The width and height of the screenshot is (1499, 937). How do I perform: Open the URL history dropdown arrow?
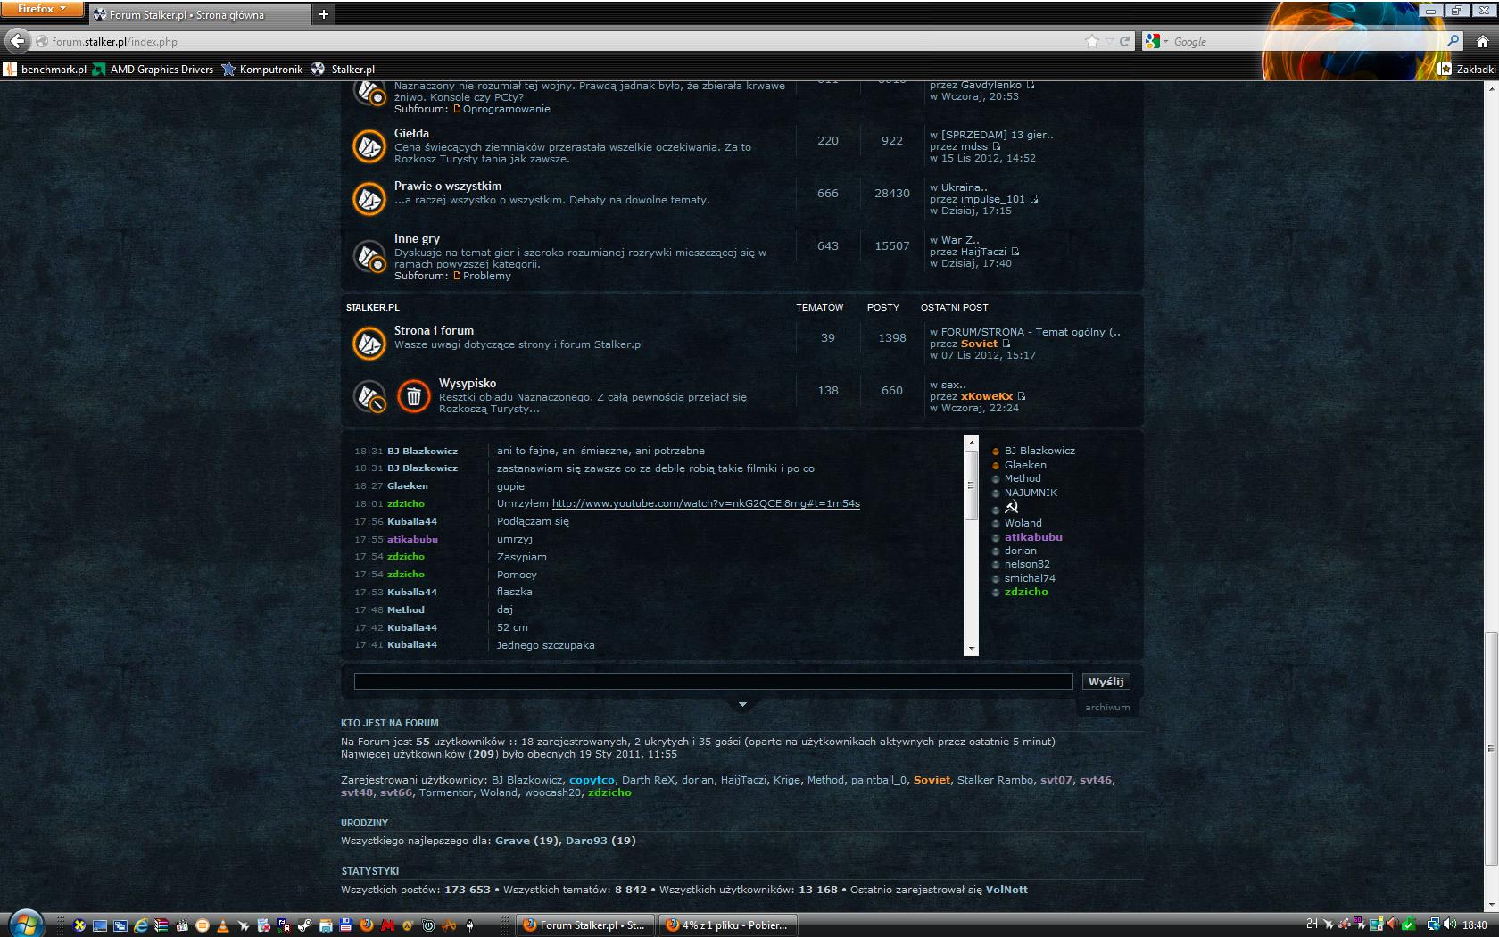pyautogui.click(x=1109, y=41)
